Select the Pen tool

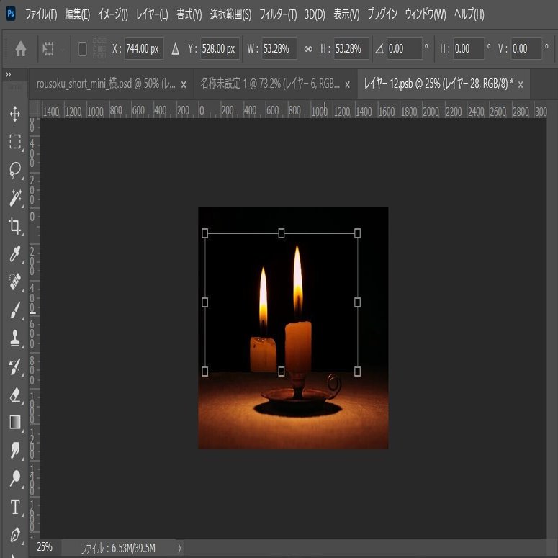click(14, 535)
